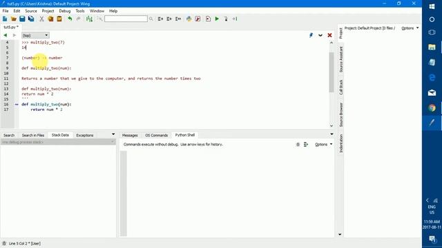Switch to the Stack Data tab
This screenshot has width=442, height=248.
[x=60, y=135]
